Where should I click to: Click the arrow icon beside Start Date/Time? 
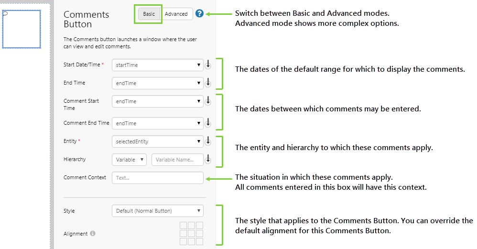click(x=208, y=65)
